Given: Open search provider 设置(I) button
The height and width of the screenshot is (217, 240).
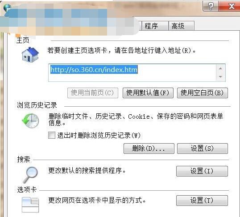Looking at the screenshot, I should 202,171.
